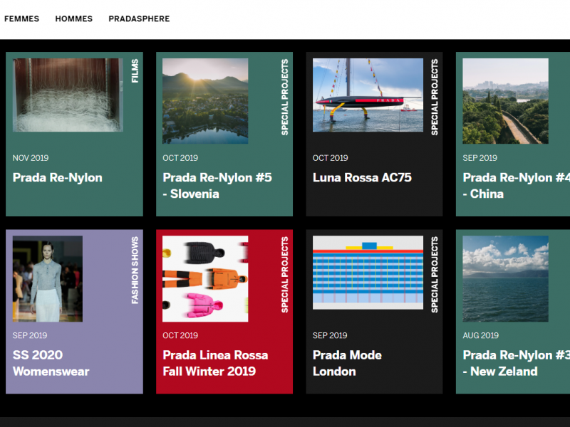Screen dimensions: 570x427
Task: Open the New Zeland seascape thumbnail
Action: coord(506,279)
